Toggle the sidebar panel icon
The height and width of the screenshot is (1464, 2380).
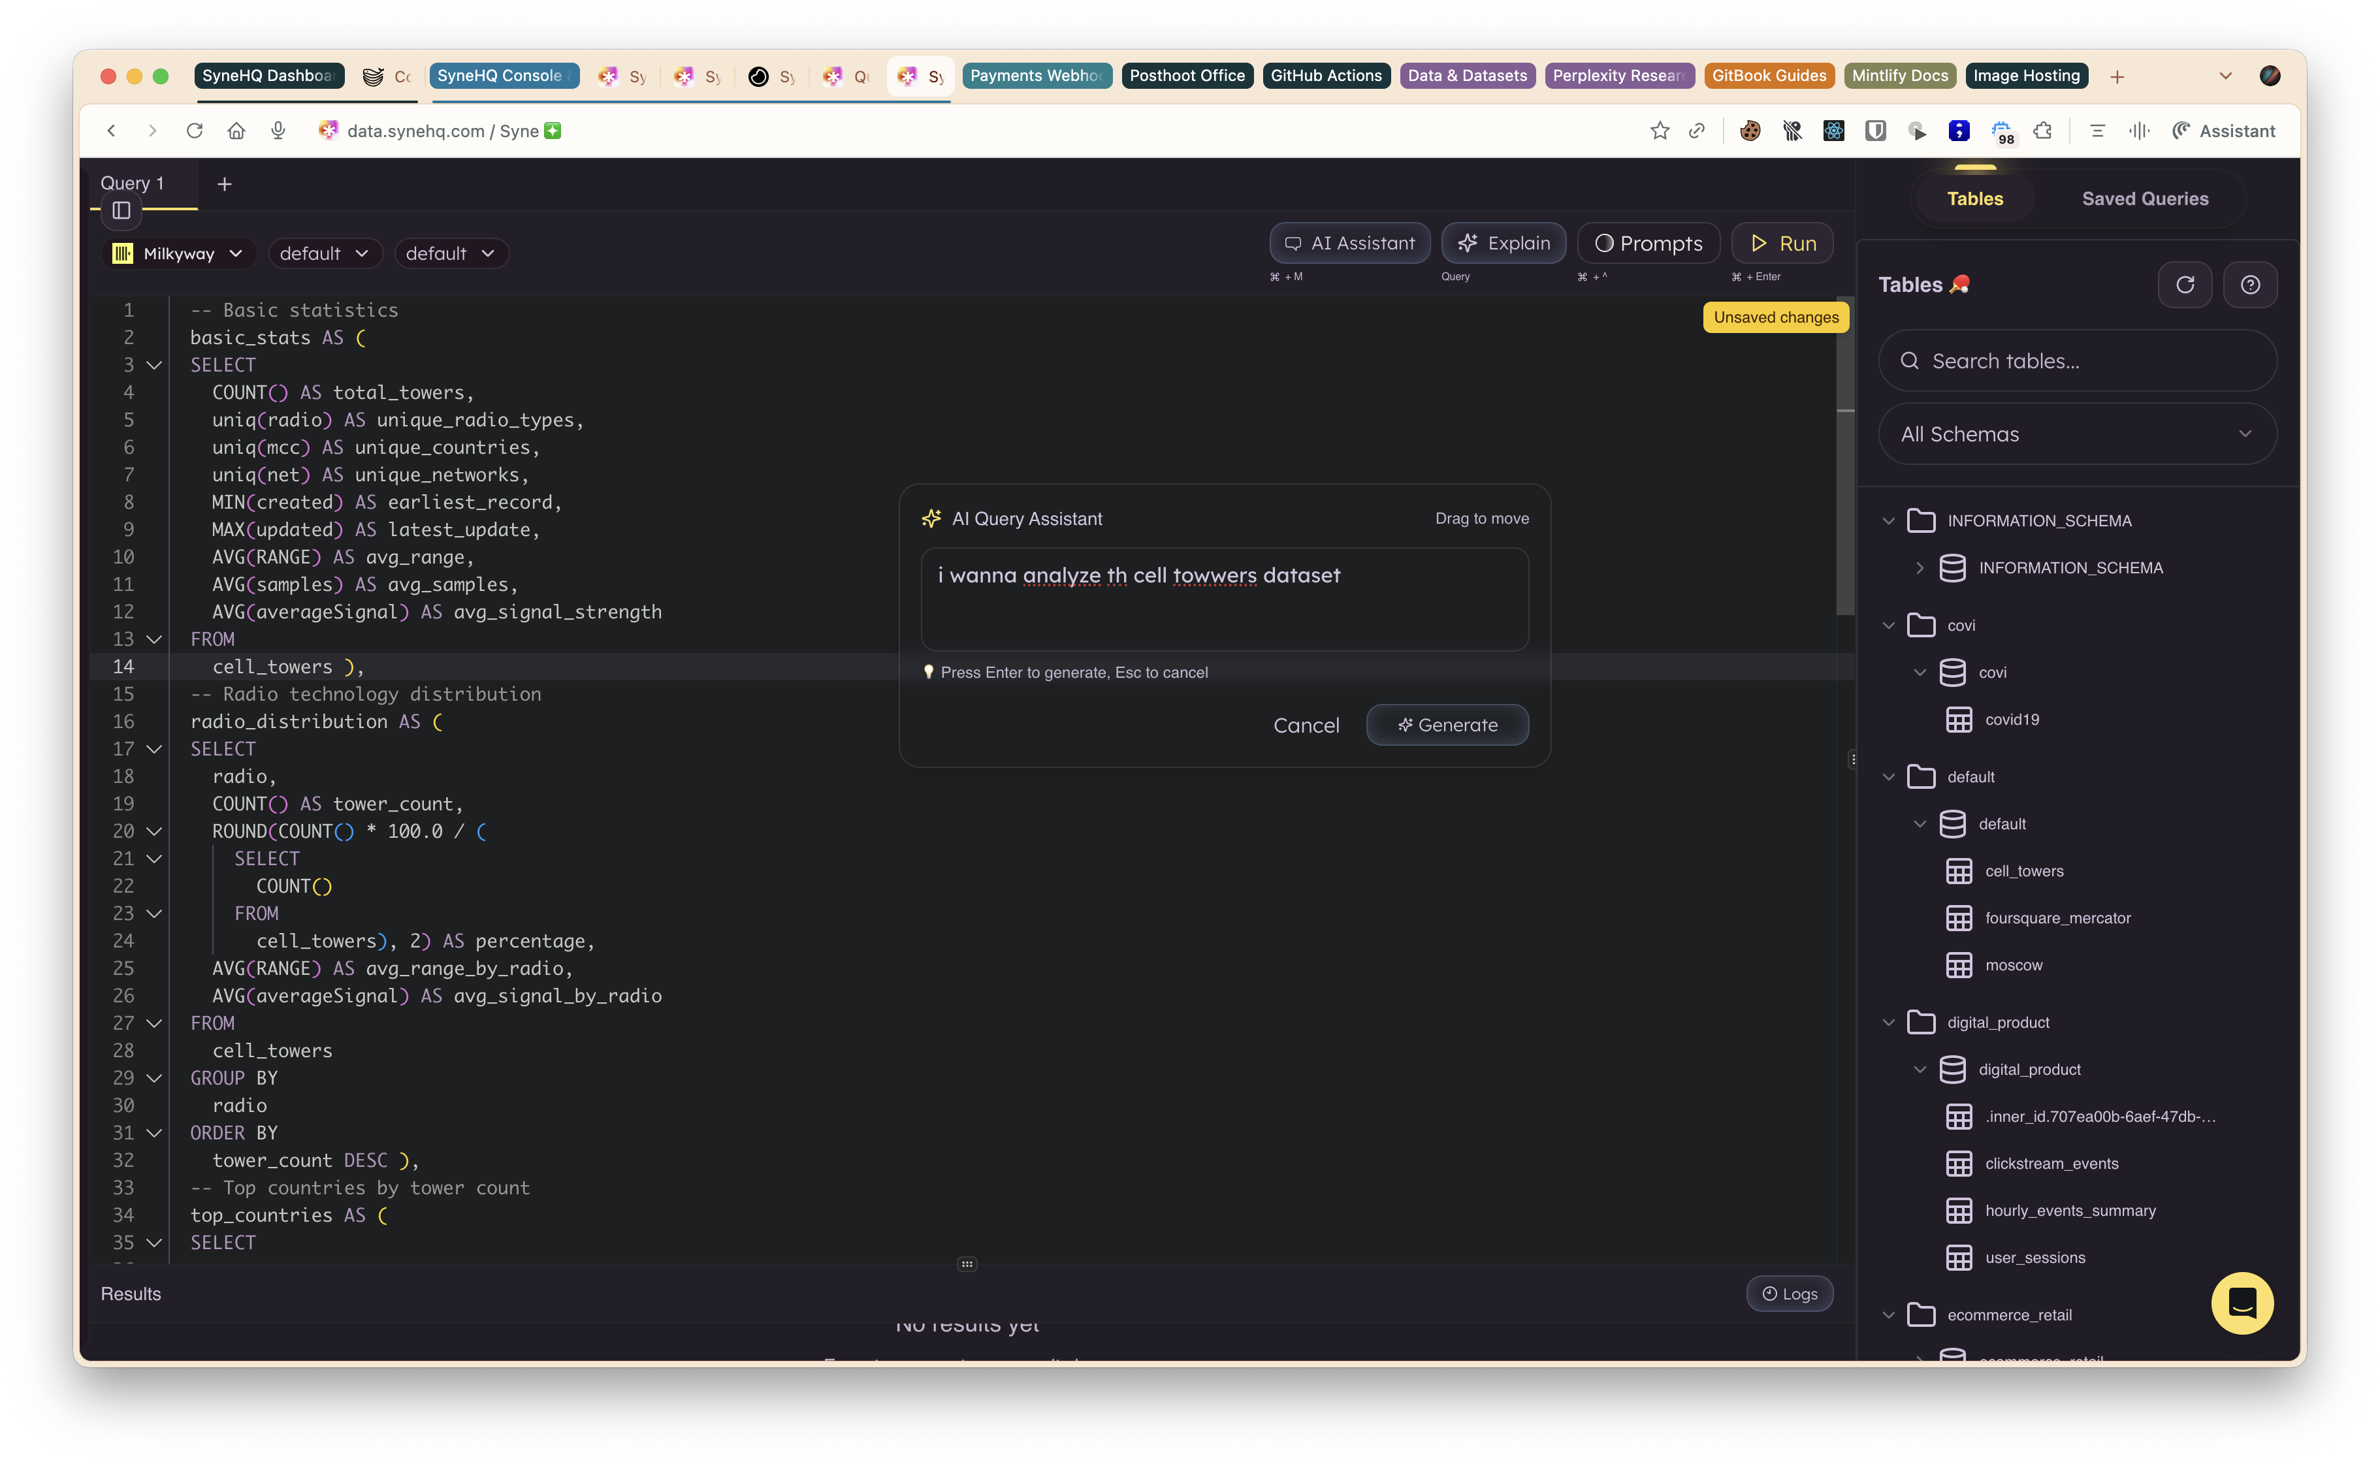click(x=121, y=210)
